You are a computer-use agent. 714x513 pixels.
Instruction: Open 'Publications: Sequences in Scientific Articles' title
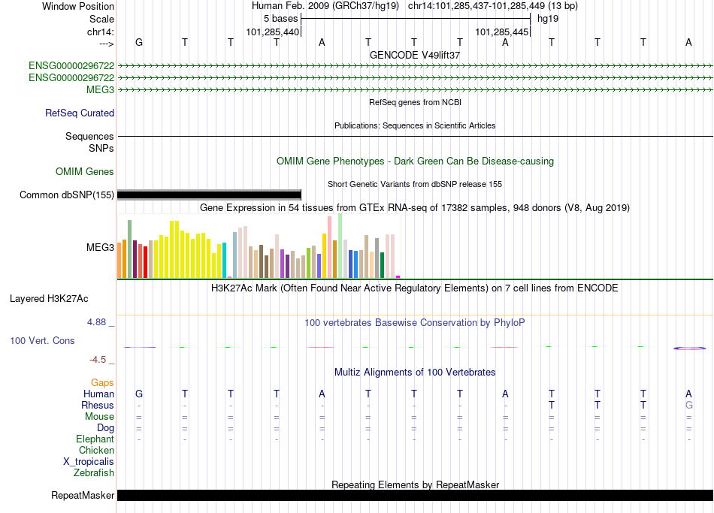415,125
